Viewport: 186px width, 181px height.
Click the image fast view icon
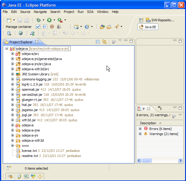26,176
